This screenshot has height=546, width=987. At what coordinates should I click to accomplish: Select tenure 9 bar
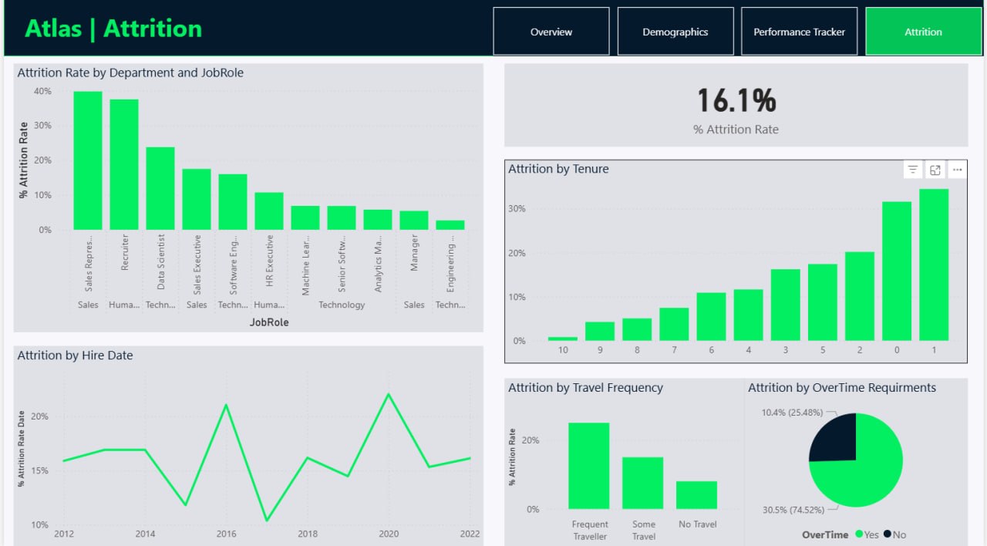[600, 332]
